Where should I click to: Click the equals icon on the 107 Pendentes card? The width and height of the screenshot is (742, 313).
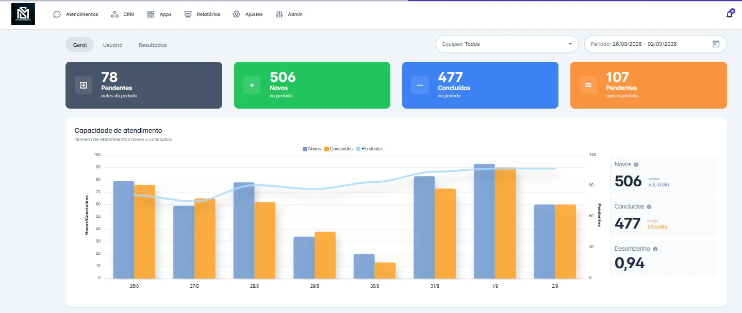(x=588, y=85)
